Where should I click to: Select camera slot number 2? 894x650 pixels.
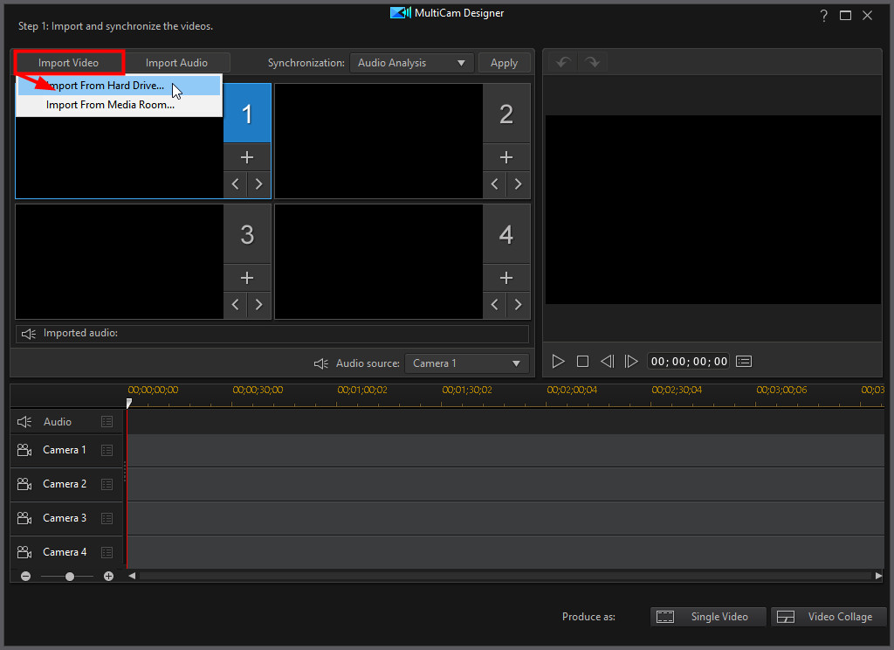pyautogui.click(x=506, y=114)
